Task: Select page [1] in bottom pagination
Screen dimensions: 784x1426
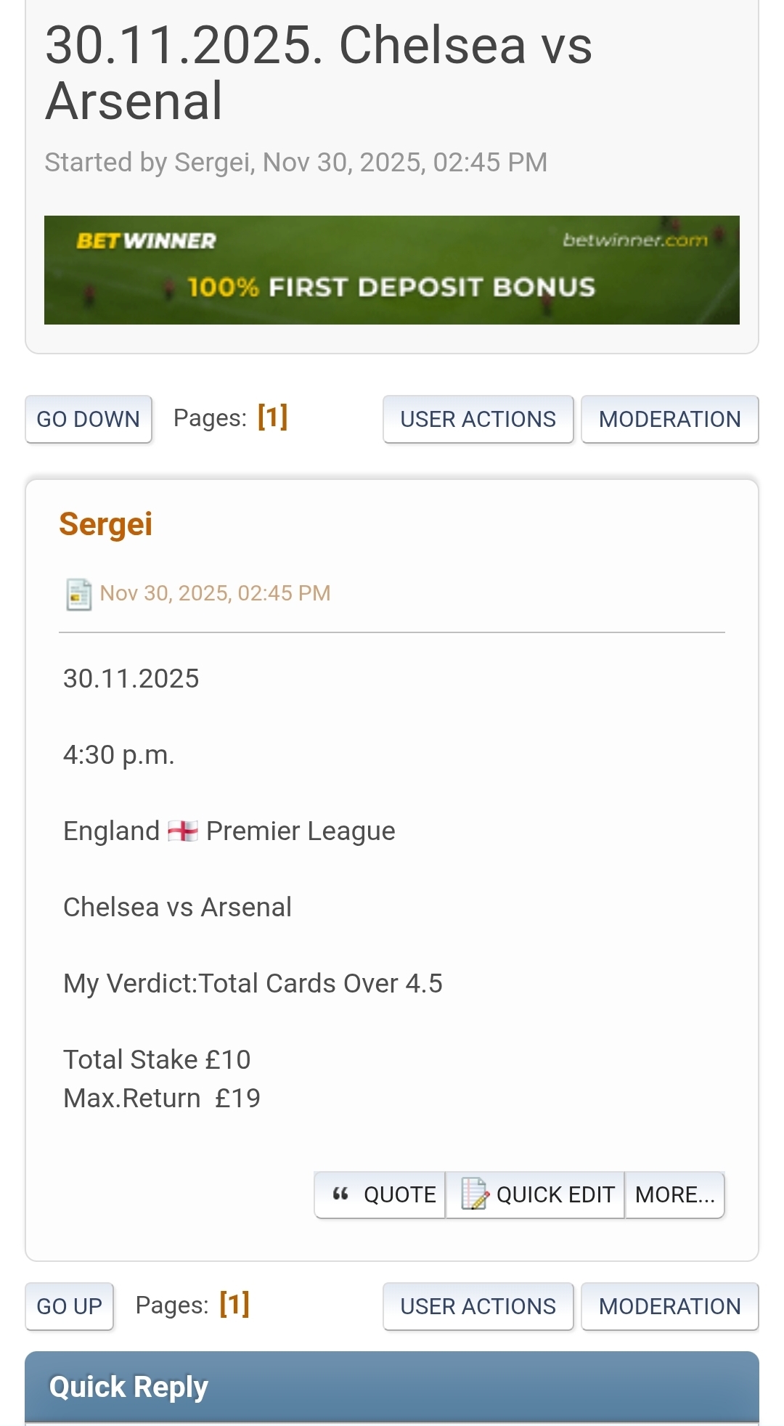Action: pyautogui.click(x=234, y=1305)
